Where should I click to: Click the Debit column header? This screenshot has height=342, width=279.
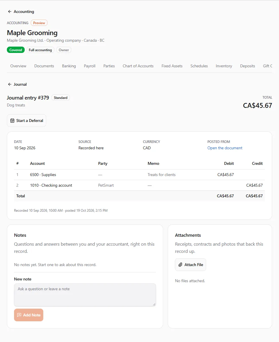click(229, 164)
